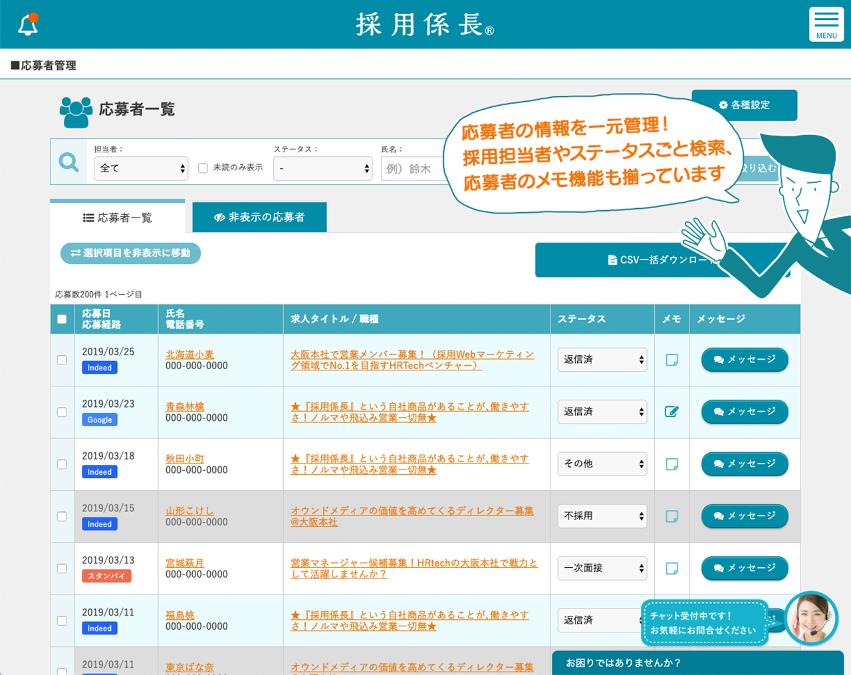
Task: Open status dropdown for 山形こけし showing 不採用
Action: (602, 516)
